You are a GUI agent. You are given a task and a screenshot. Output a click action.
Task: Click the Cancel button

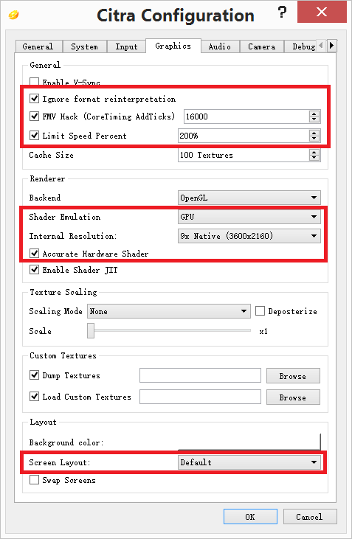click(x=310, y=517)
